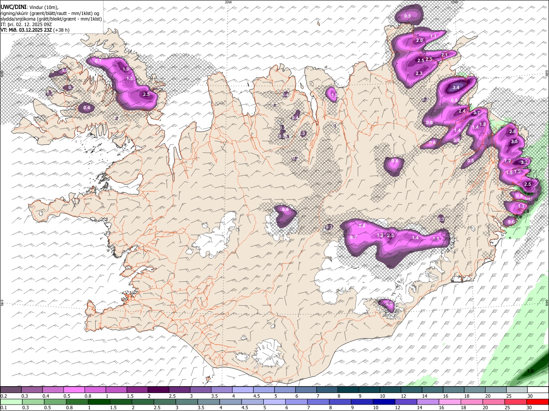
Task: Pick the deep blue swatch at 10 on lower scale
Action: point(383,402)
